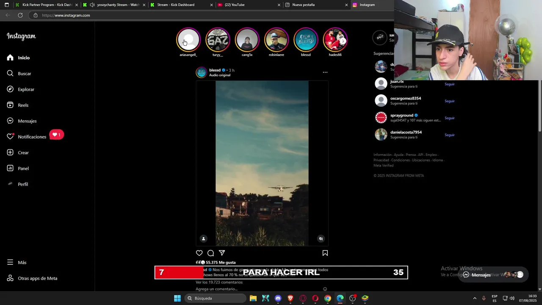Switch to yosoychanty Stream tab

point(114,5)
